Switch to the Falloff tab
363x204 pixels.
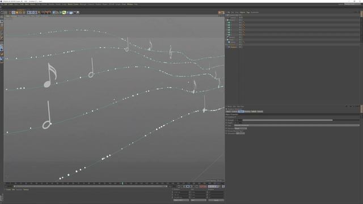pos(254,112)
